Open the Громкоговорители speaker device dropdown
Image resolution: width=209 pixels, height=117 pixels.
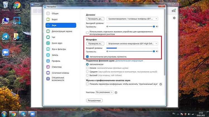pos(132,19)
